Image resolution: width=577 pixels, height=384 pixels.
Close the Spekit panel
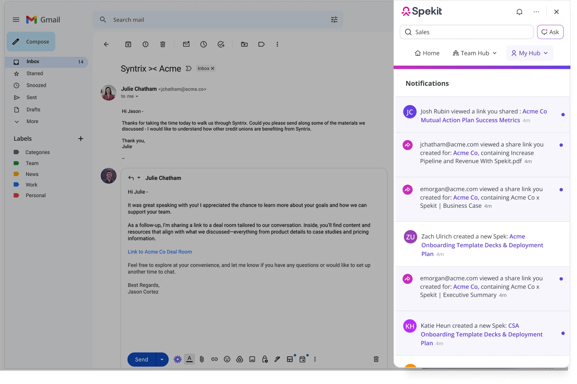(x=557, y=12)
